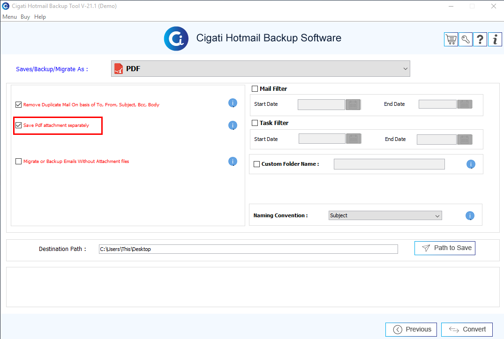This screenshot has height=339, width=504.
Task: Click the Custom Folder Name text field
Action: 389,164
